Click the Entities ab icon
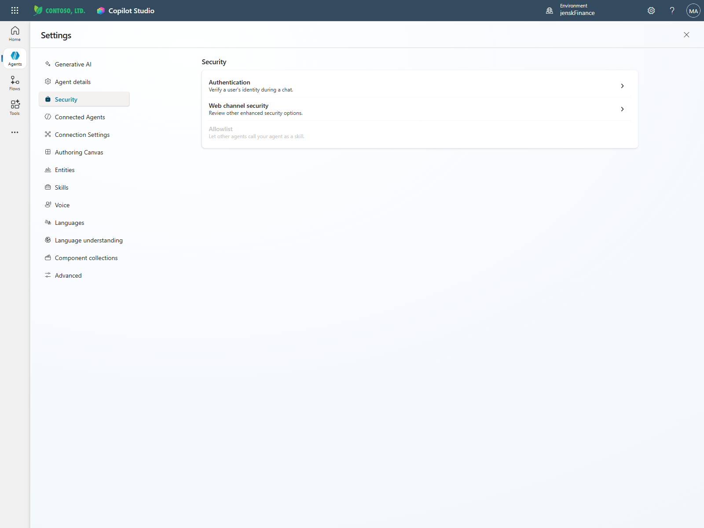 tap(48, 170)
